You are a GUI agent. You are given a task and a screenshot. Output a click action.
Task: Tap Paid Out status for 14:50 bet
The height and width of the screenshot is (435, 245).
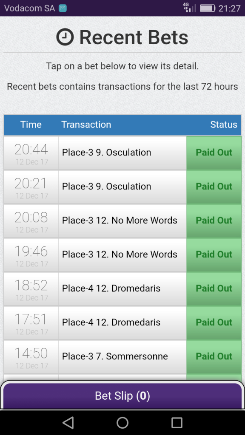point(214,356)
